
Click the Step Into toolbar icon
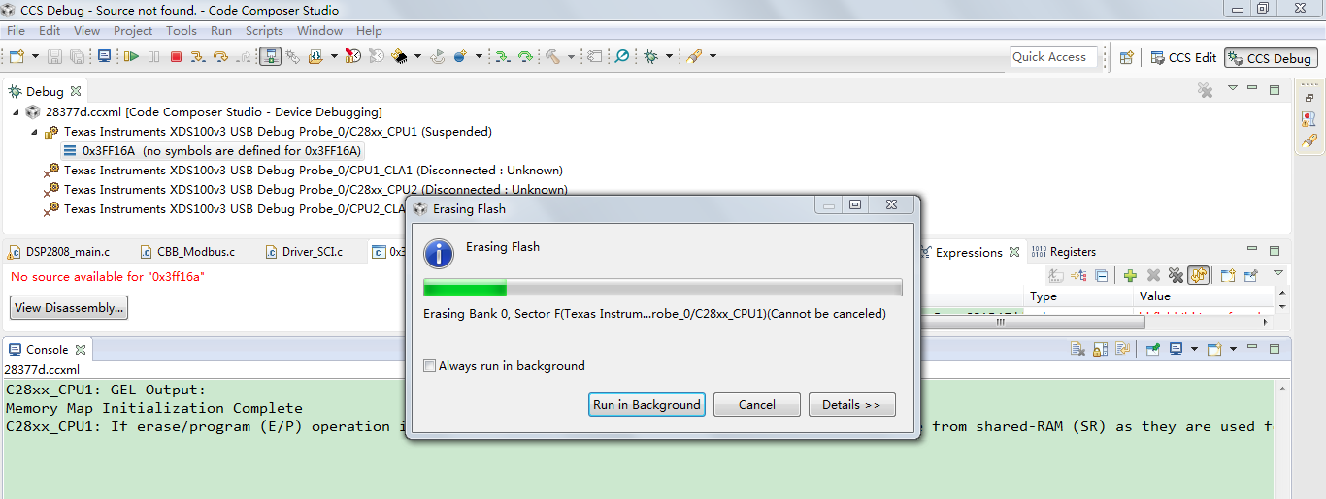(198, 57)
